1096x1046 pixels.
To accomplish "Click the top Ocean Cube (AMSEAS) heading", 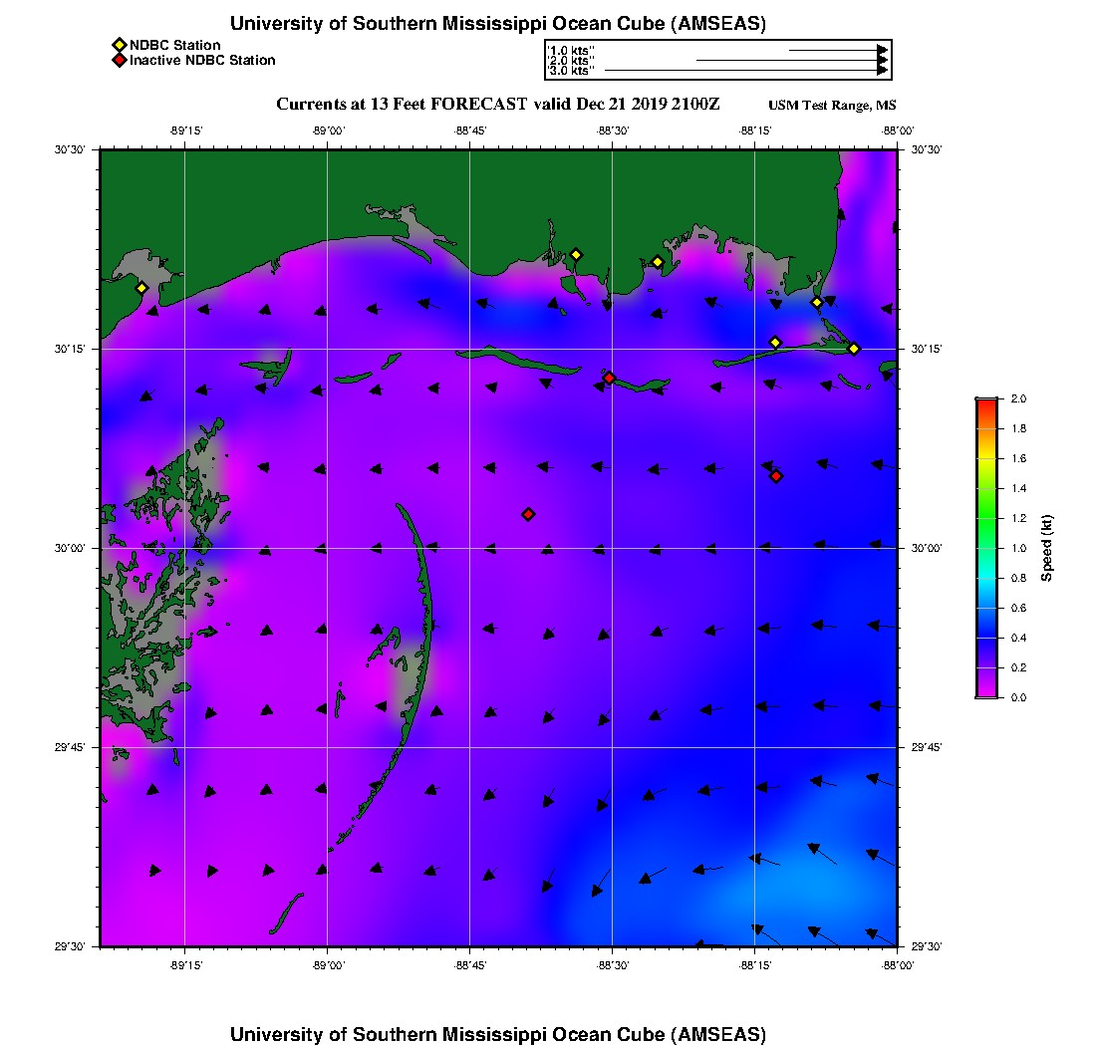I will 498,24.
